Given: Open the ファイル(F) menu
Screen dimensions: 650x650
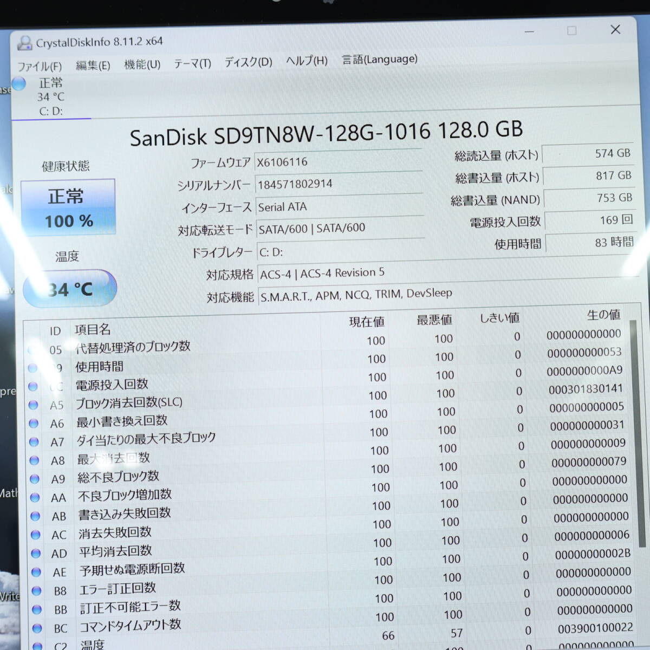Looking at the screenshot, I should click(40, 66).
